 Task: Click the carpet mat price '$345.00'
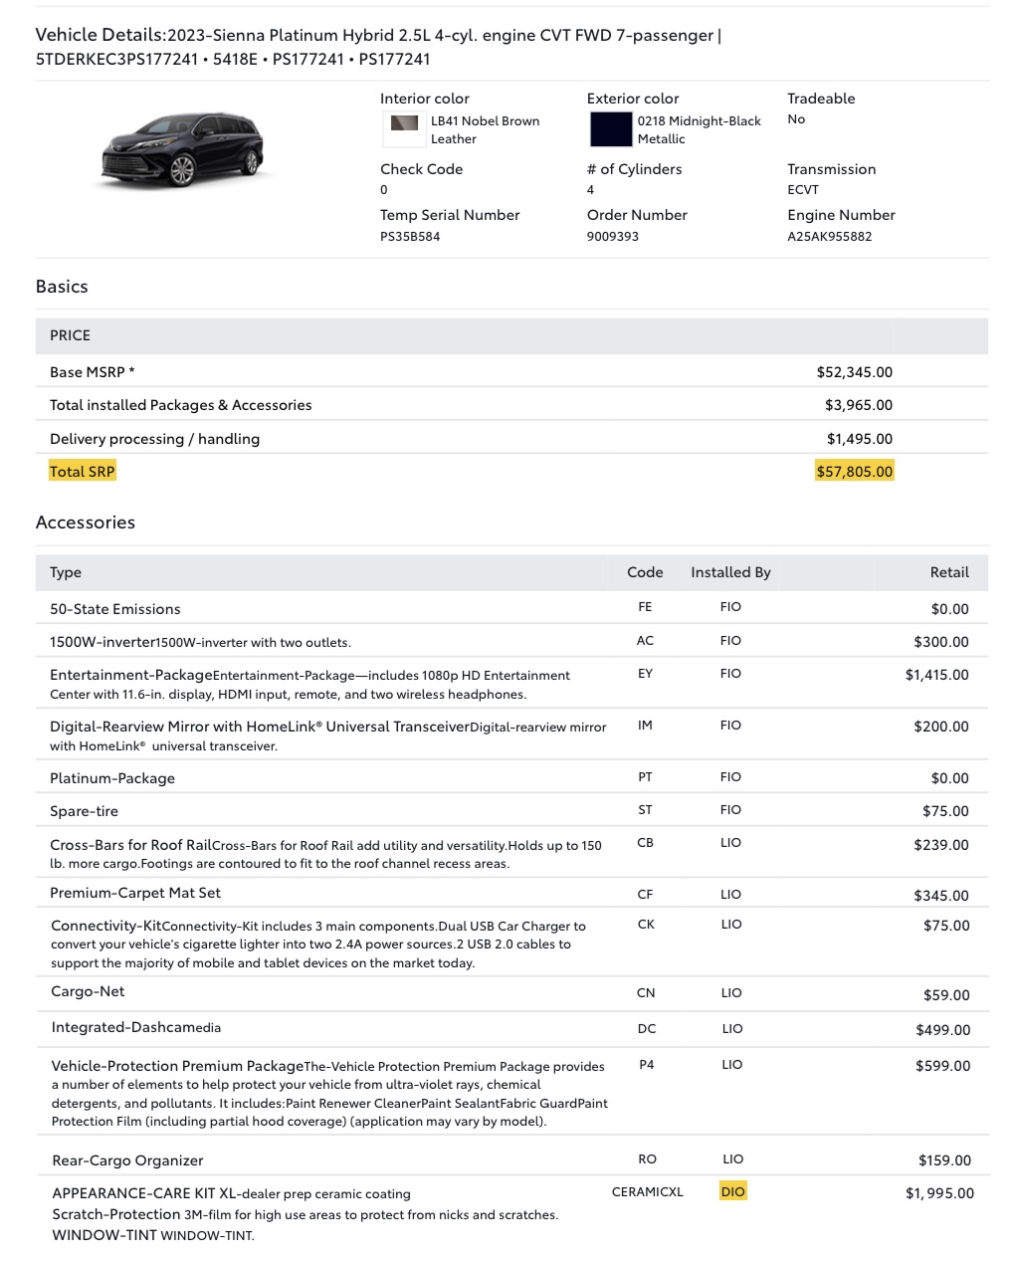(x=941, y=896)
